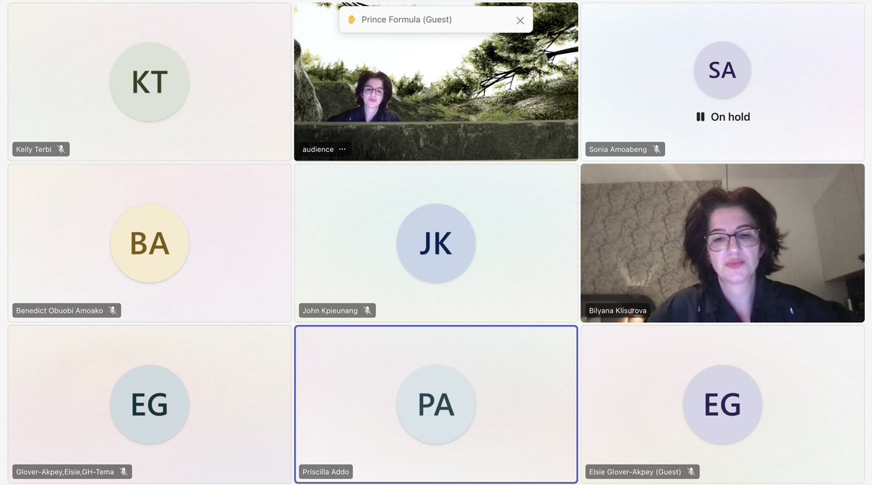872x485 pixels.
Task: Click the muted mic icon for Sonia Amoabeng
Action: 656,149
